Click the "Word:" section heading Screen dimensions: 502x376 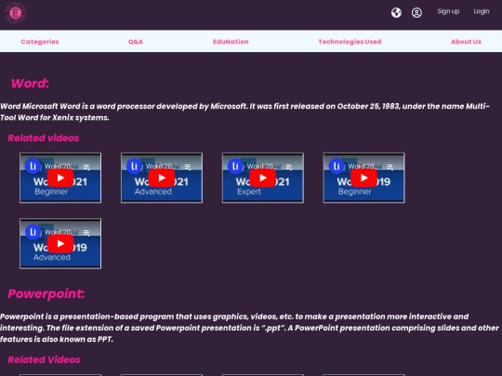(x=30, y=84)
